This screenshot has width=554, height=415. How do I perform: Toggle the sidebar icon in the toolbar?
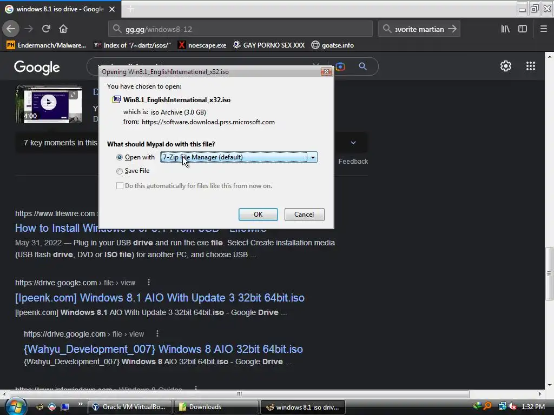tap(523, 29)
